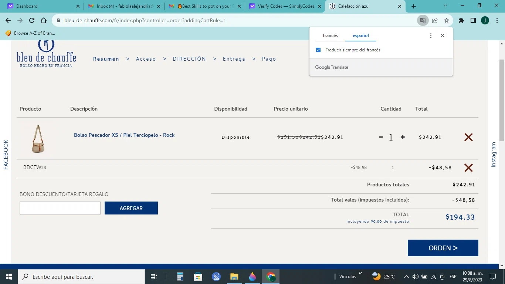Click the Pago checkout step
505x284 pixels.
[x=269, y=59]
